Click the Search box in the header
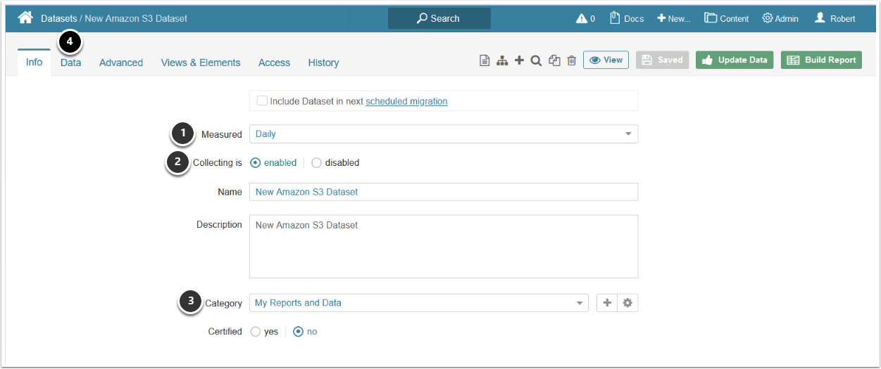881x369 pixels. click(439, 18)
